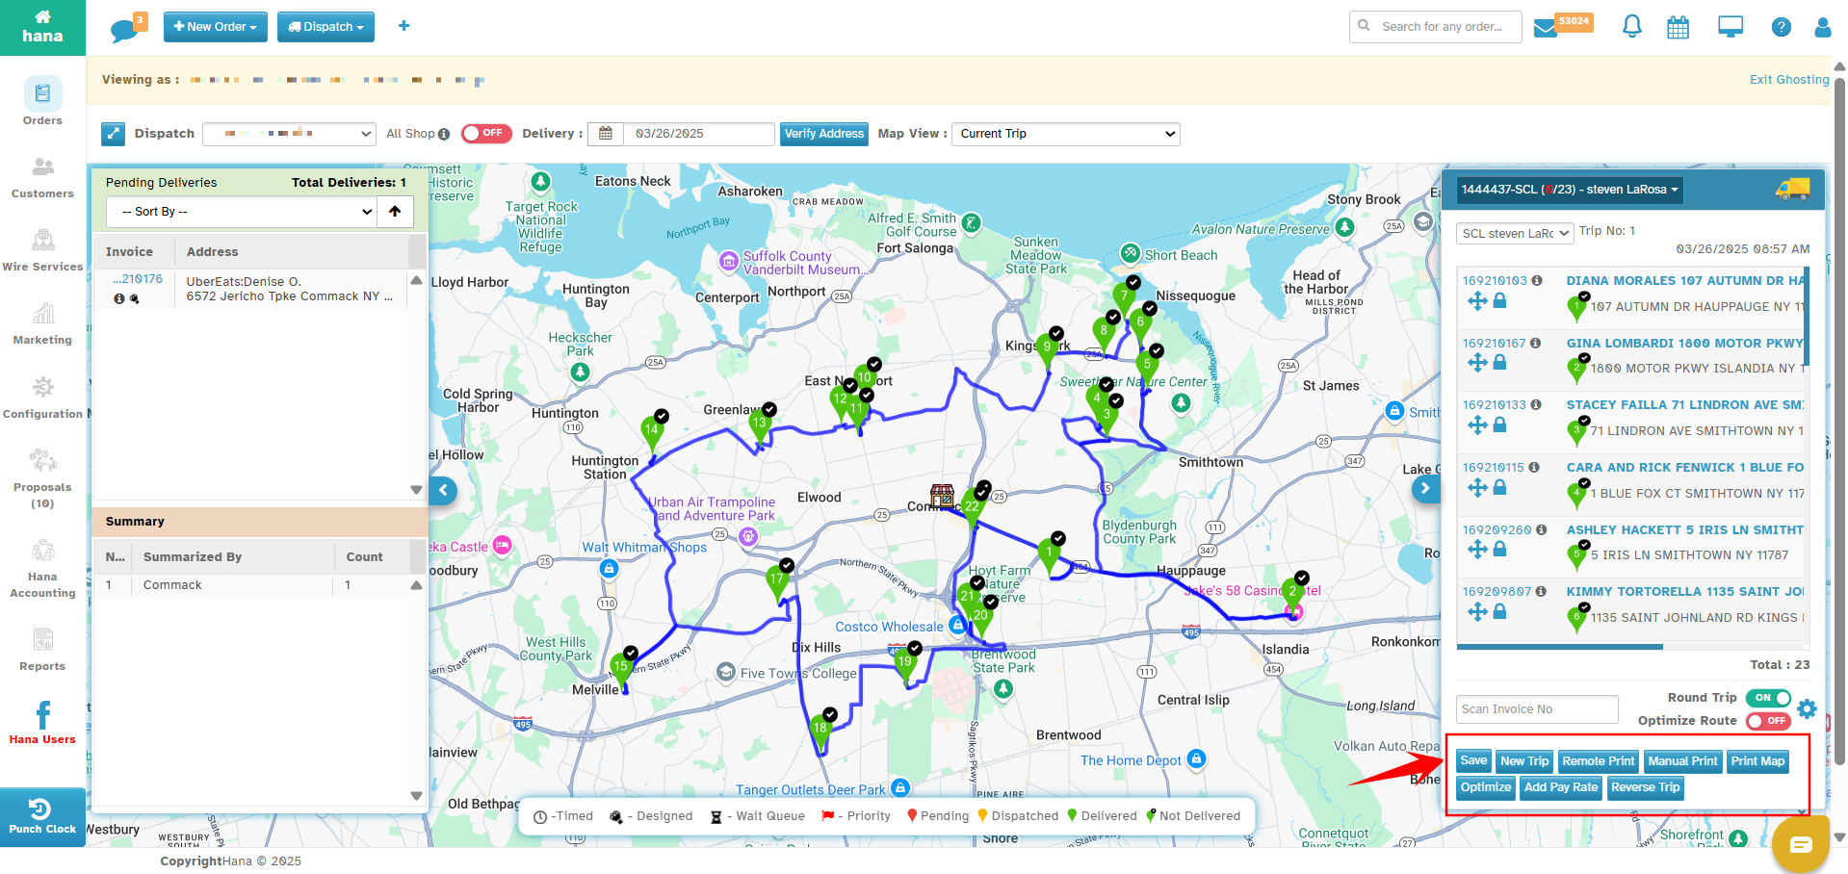Viewport: 1848px width, 874px height.
Task: Open the SCL steven LaRosa driver dropdown
Action: click(x=1515, y=233)
